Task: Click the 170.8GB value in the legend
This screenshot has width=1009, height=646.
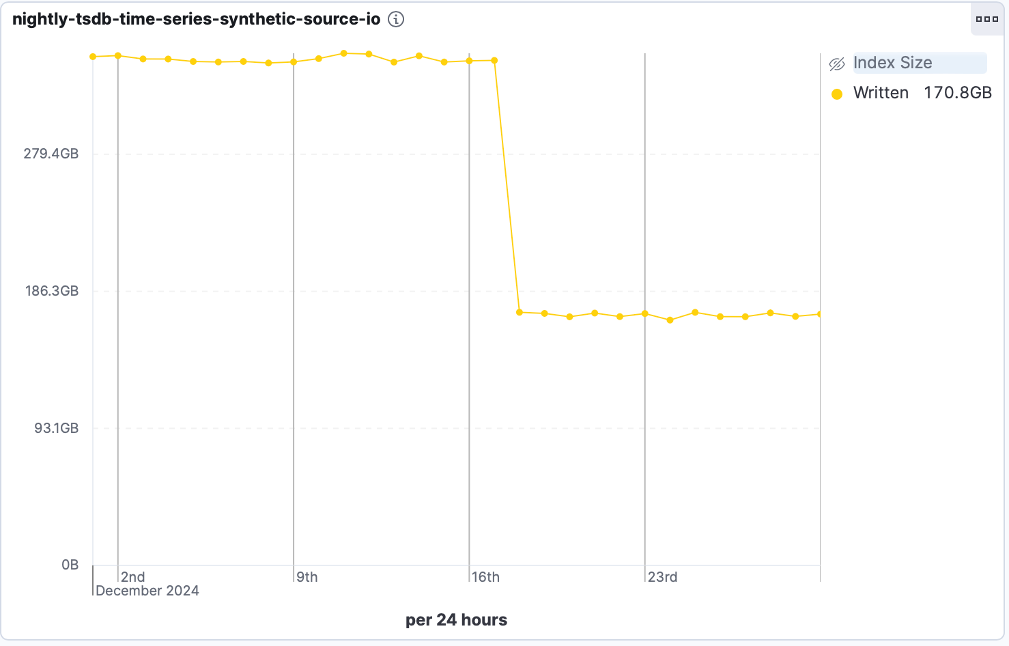Action: pyautogui.click(x=958, y=93)
